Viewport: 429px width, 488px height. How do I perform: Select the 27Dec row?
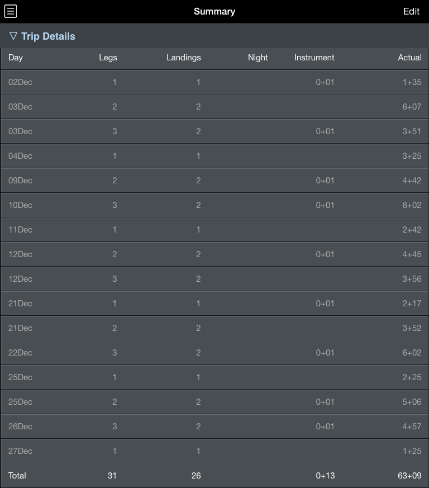coord(214,451)
